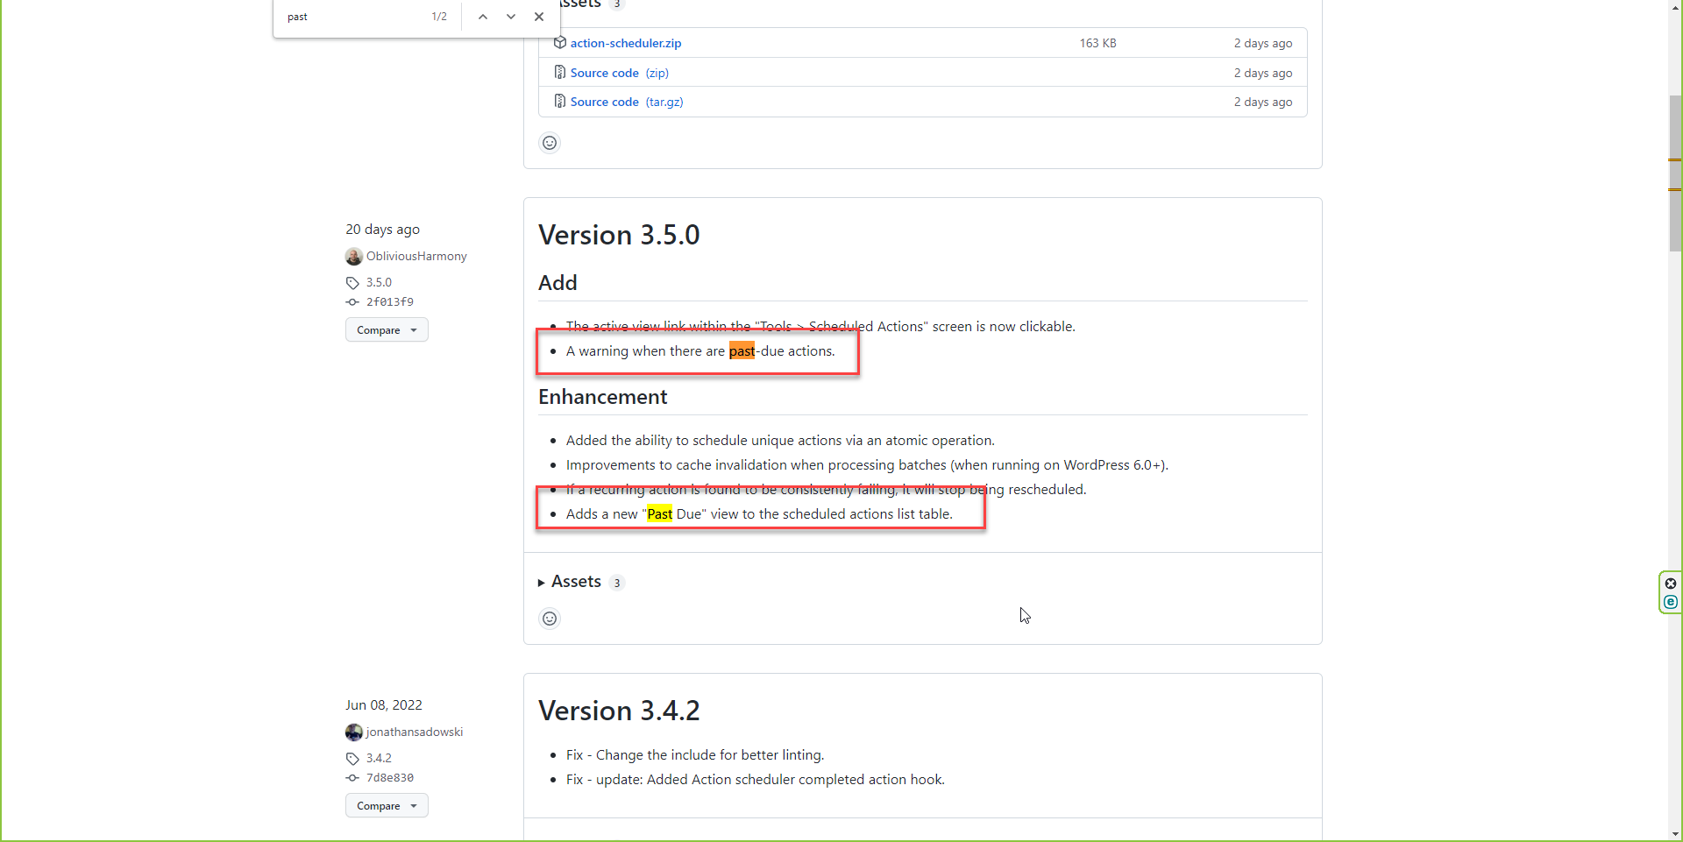The height and width of the screenshot is (842, 1683).
Task: Open the 3.4.2 tag link
Action: click(378, 758)
